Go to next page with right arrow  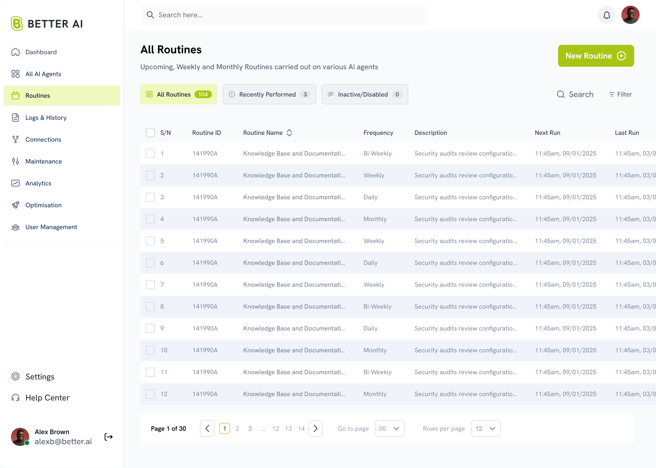[x=316, y=429]
